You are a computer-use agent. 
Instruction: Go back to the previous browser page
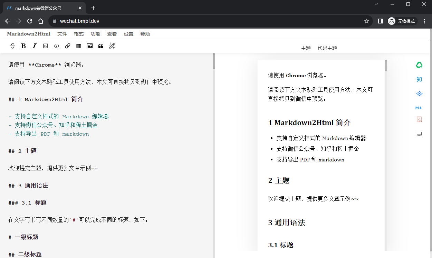[x=8, y=21]
